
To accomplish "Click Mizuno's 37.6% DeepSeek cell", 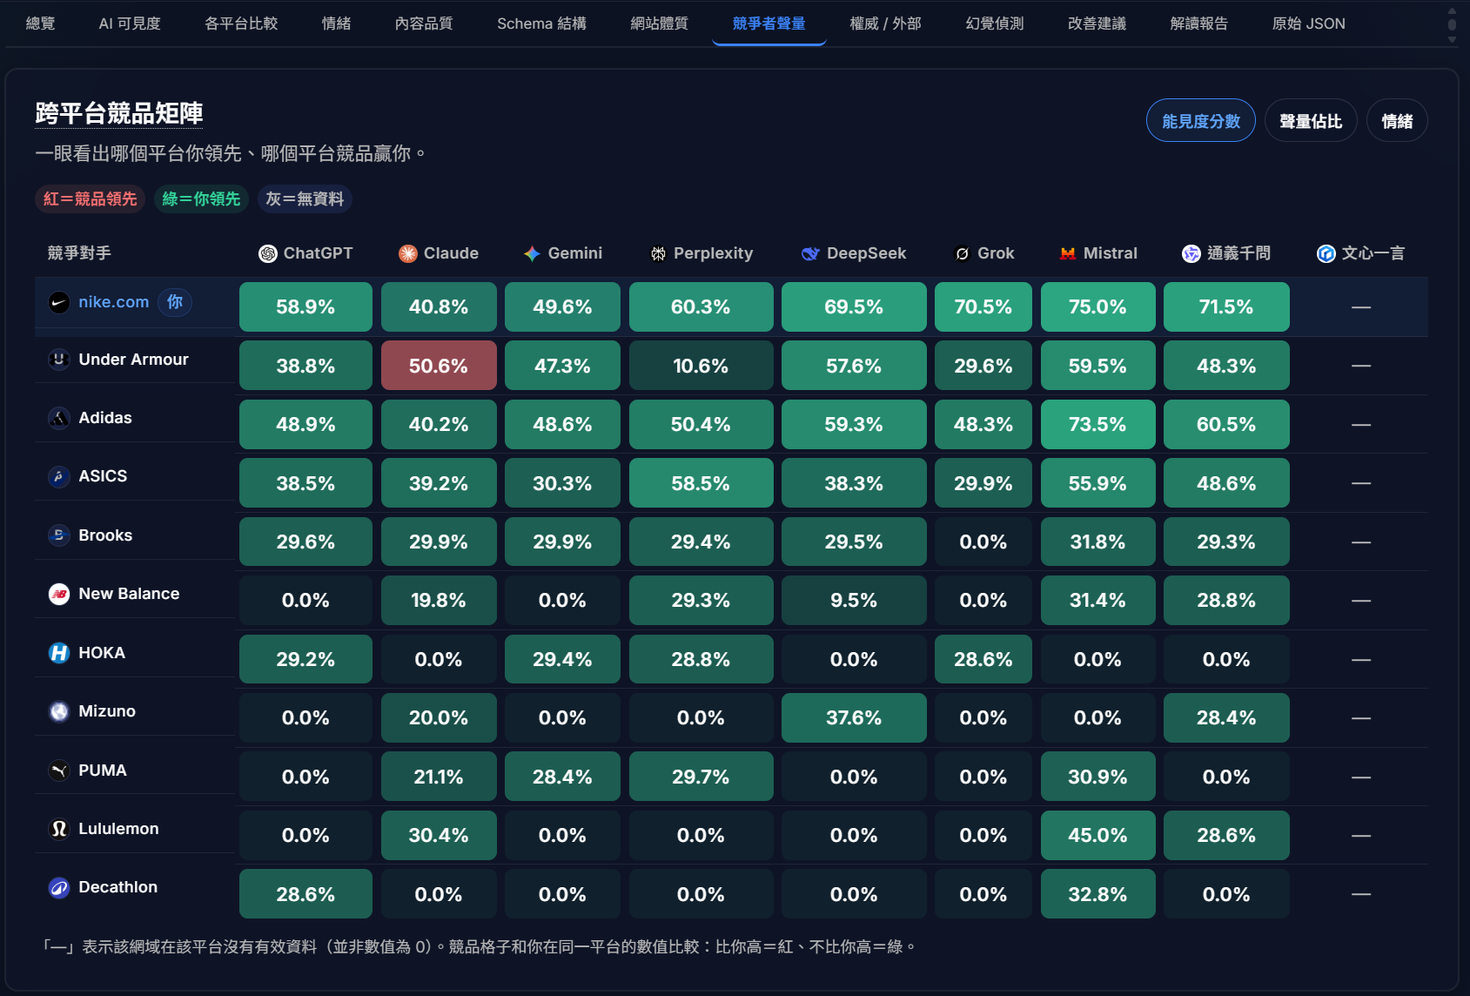I will click(854, 717).
